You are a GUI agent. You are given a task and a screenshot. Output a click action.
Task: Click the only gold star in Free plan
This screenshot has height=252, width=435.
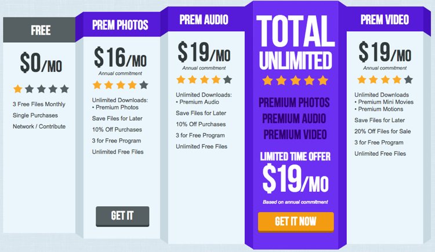(18, 89)
